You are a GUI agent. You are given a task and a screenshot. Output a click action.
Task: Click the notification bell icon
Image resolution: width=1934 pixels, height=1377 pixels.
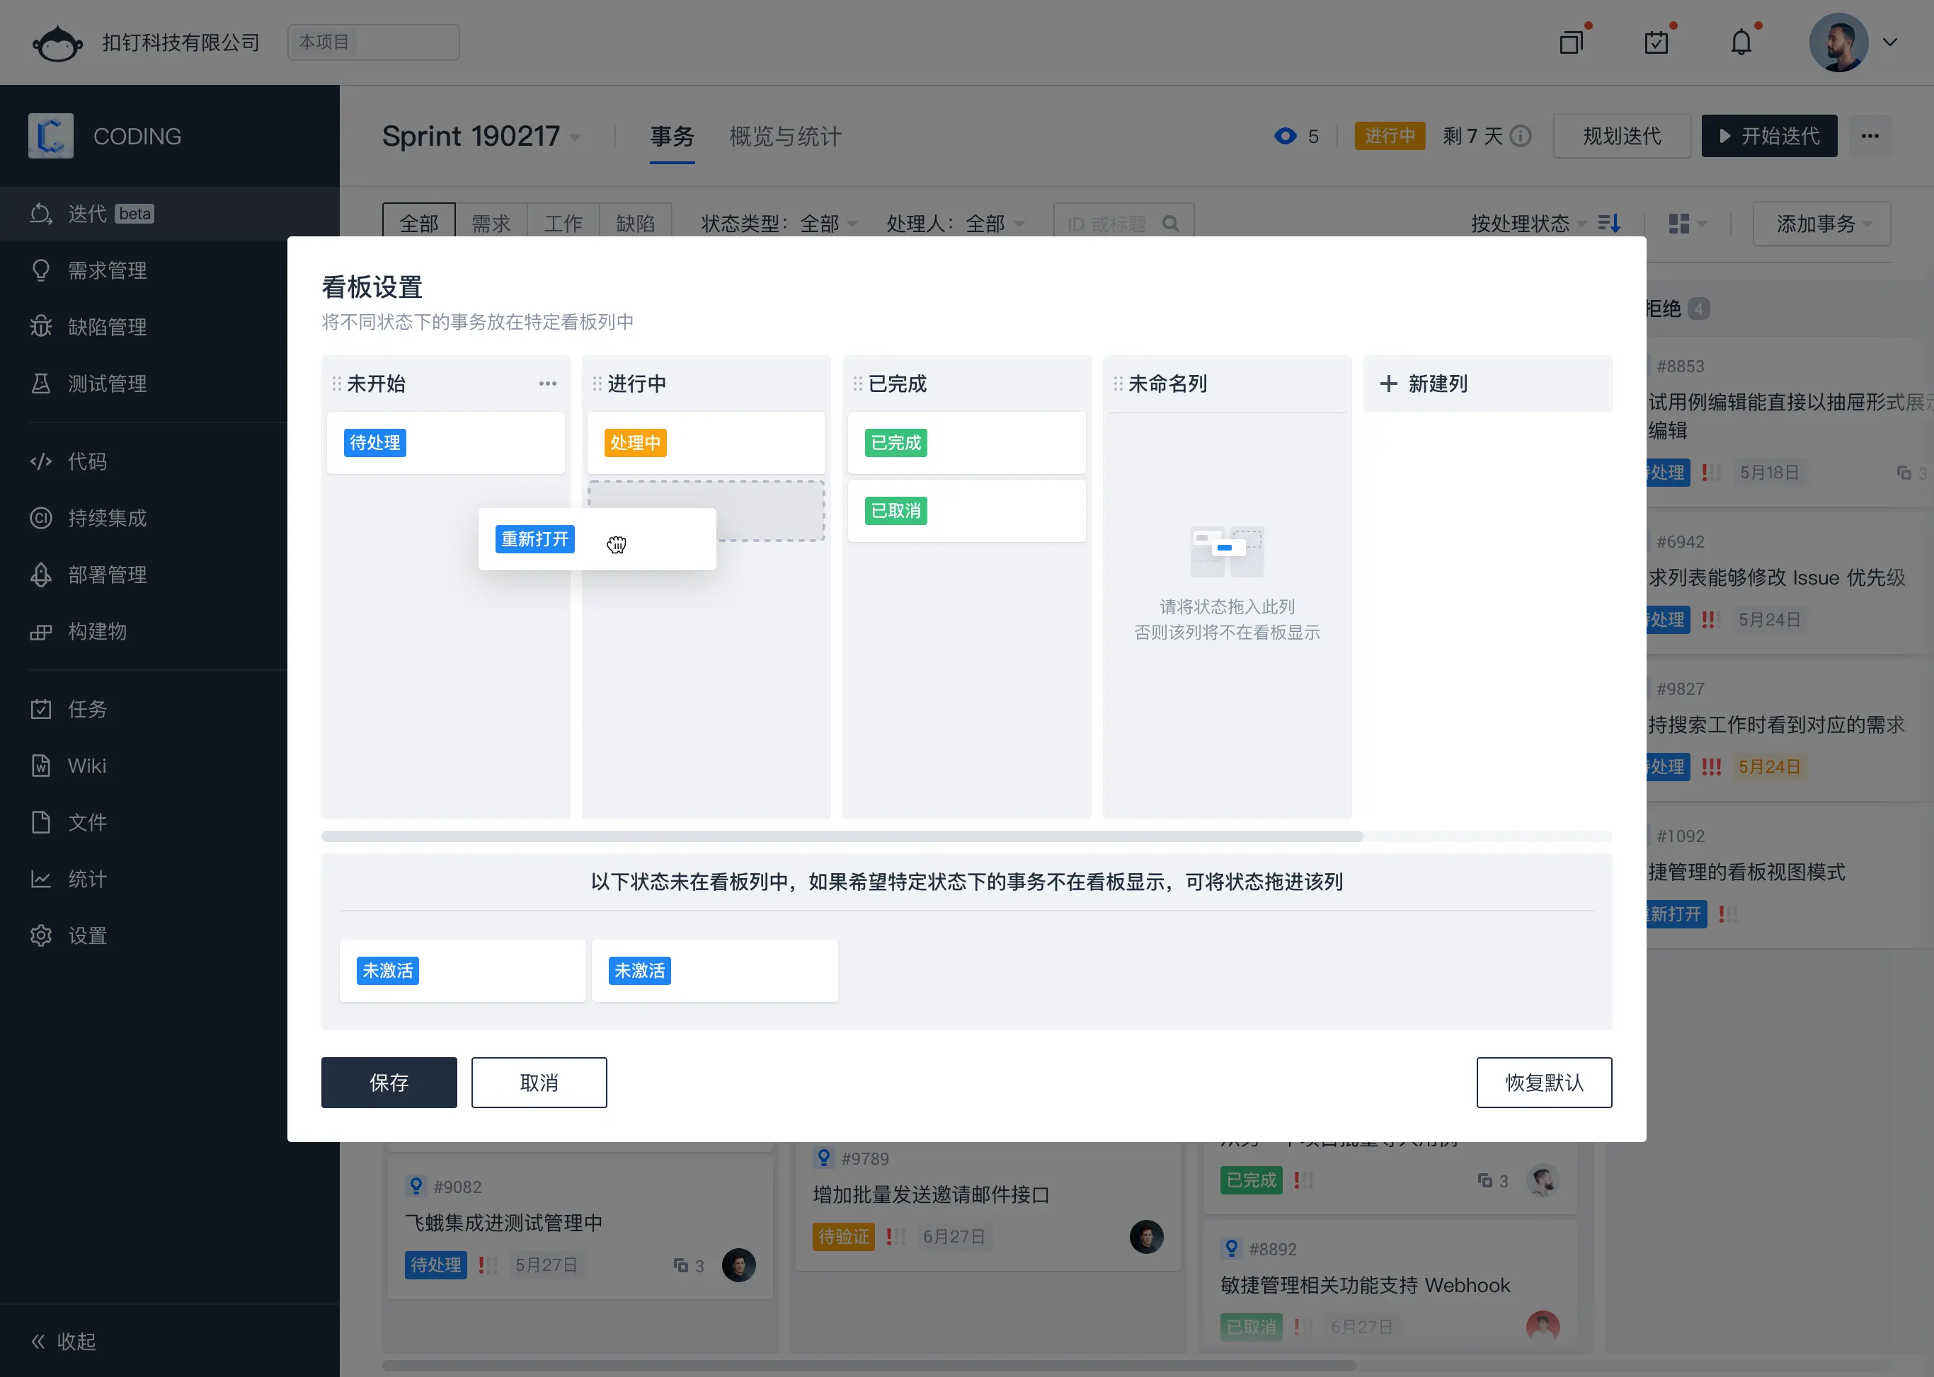(x=1741, y=41)
